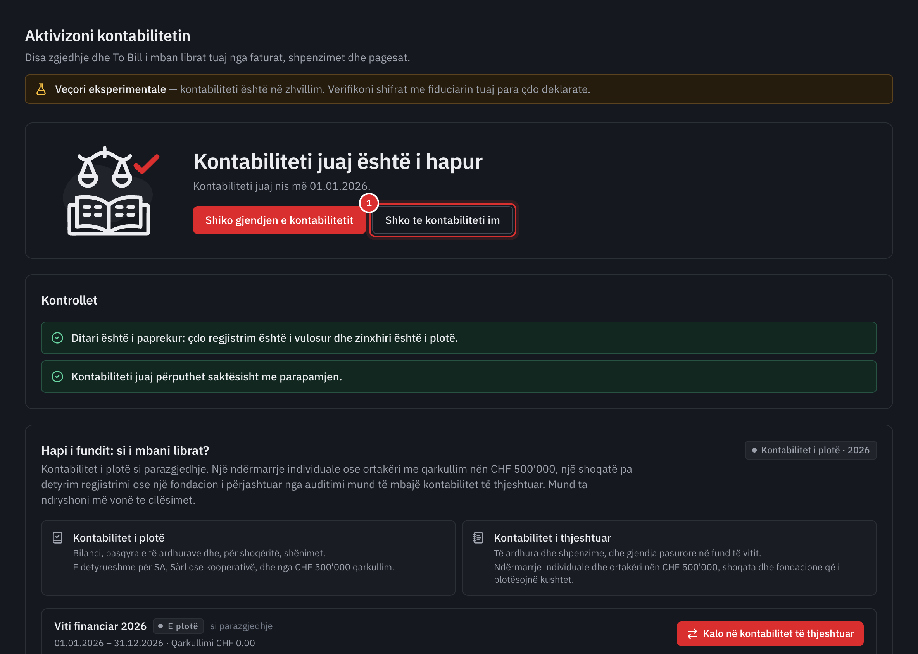Click the "Aktivizoni kontabilitetin" heading

(x=108, y=36)
